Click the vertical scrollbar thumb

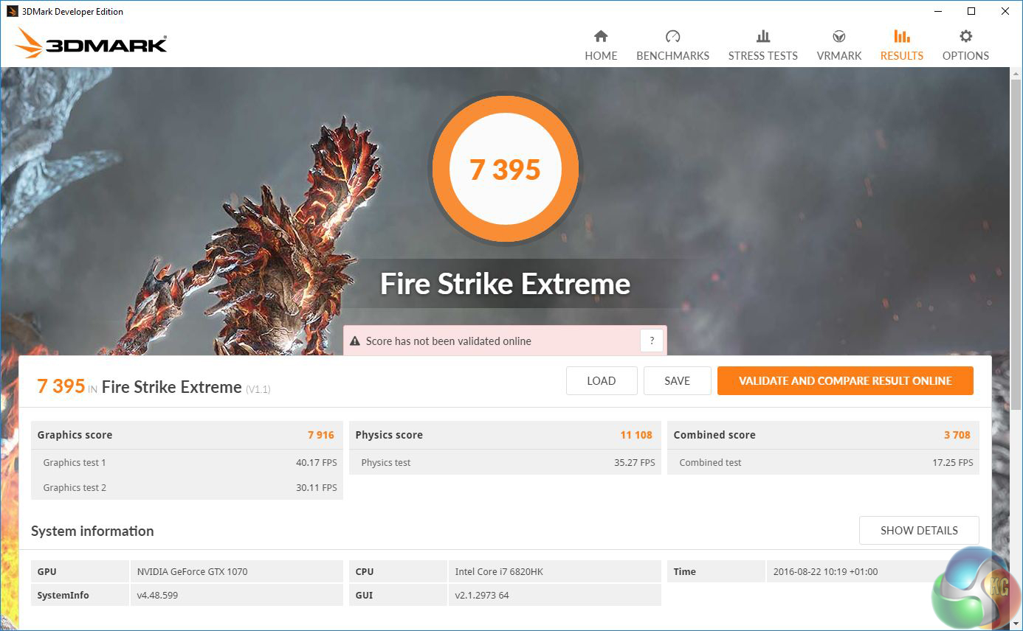tap(1016, 243)
